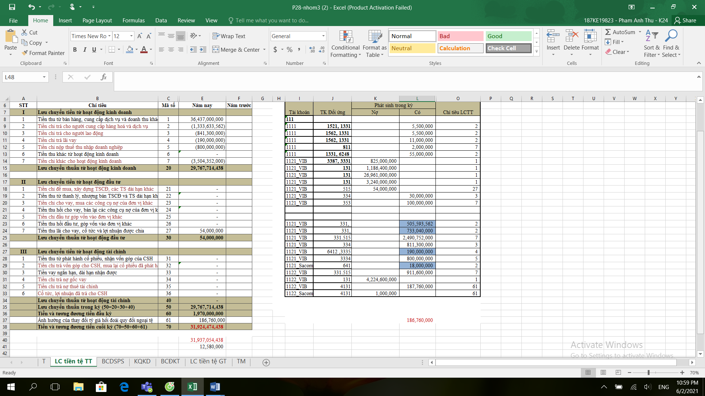Expand the font name dropdown
This screenshot has height=396, width=705.
[x=109, y=36]
